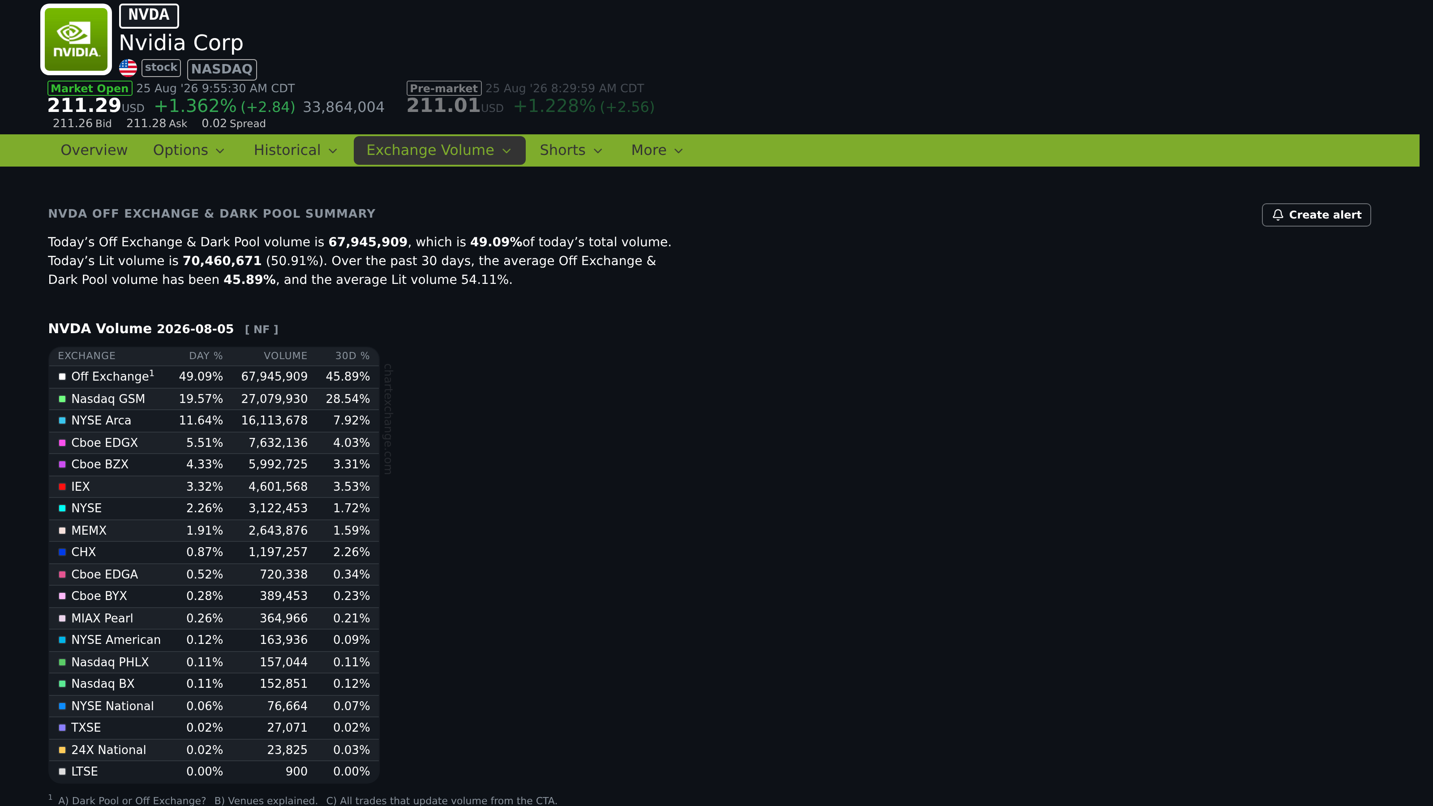Expand the Shorts dropdown menu

[x=571, y=150]
